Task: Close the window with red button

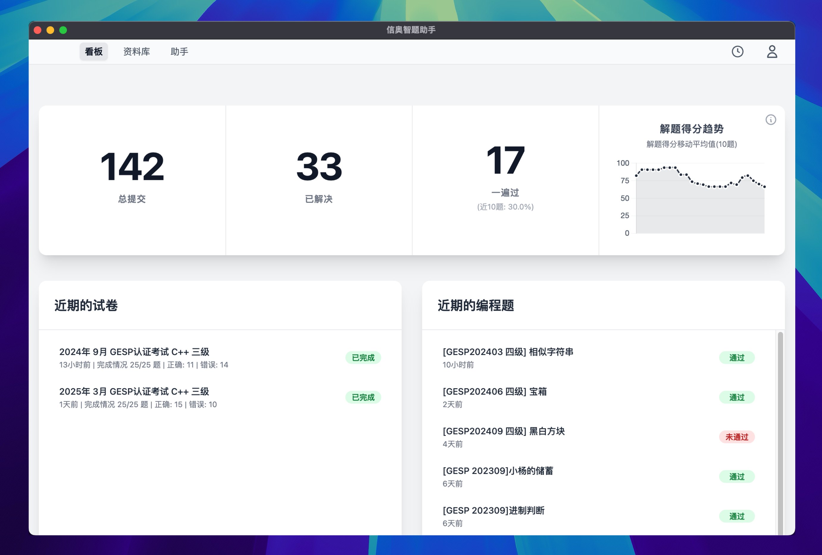Action: pos(37,30)
